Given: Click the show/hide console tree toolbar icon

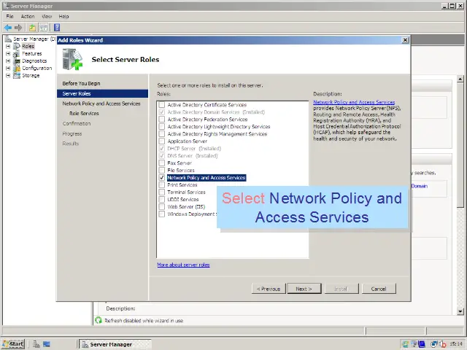Looking at the screenshot, I should coord(44,28).
